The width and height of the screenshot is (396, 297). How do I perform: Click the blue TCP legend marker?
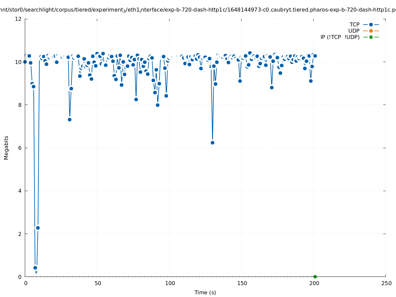tap(371, 25)
